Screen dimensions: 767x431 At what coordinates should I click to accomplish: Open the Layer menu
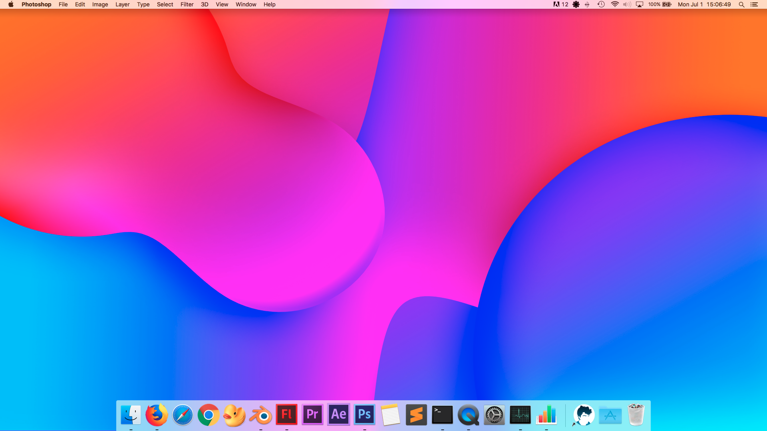[122, 4]
